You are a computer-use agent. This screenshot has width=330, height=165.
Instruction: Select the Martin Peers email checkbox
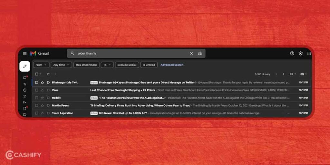[x=37, y=105]
